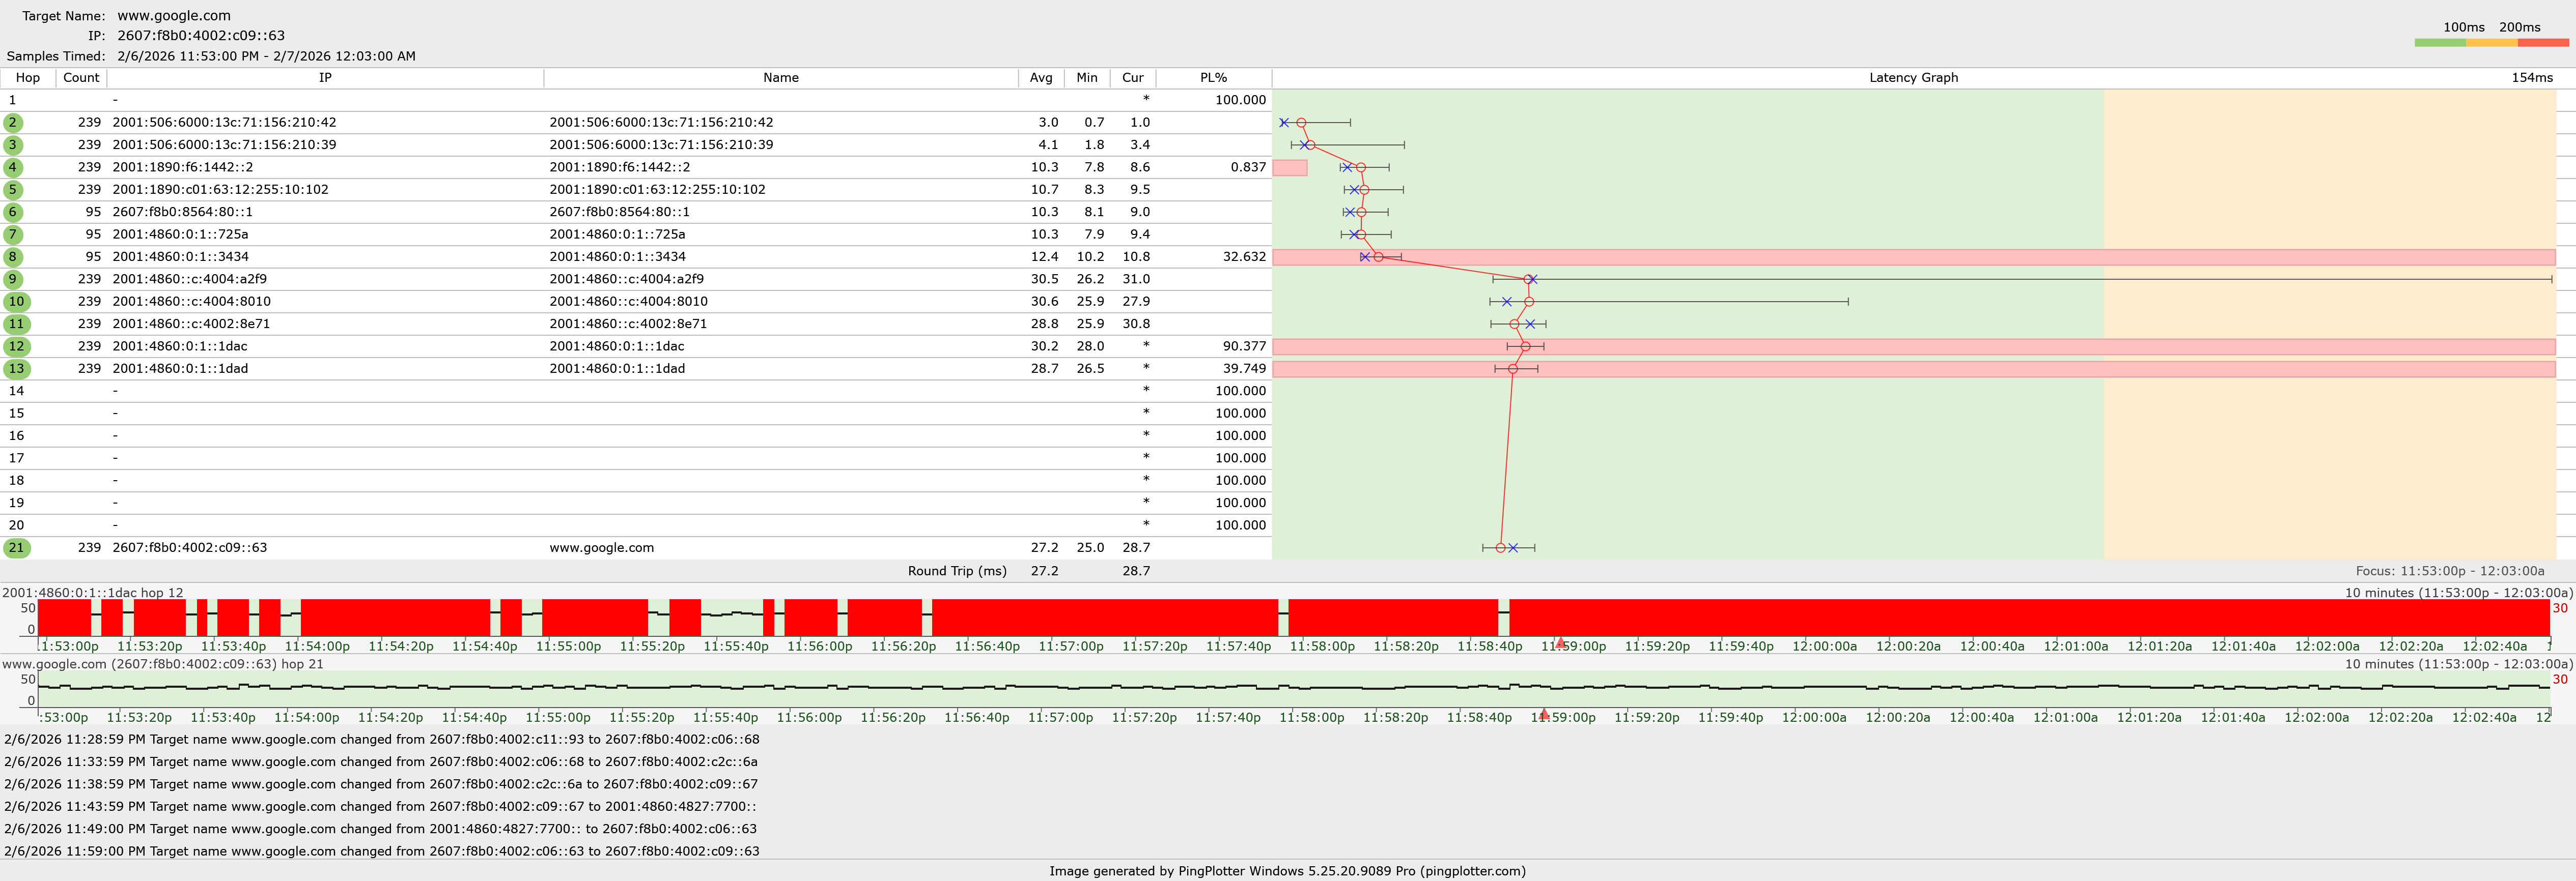Click the green 100ms legend color bar

2439,43
